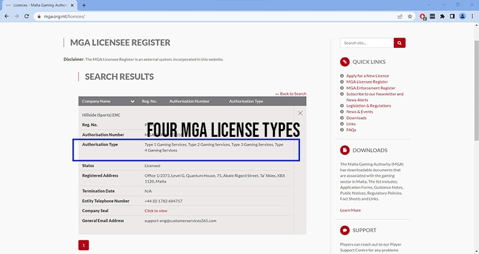Open MGA Licensee Register quick link
479x254 pixels.
(x=367, y=82)
